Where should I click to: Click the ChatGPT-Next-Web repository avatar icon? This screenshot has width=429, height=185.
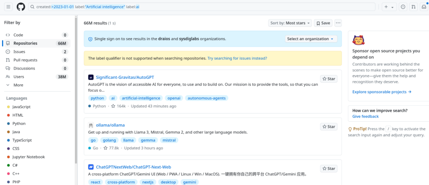pyautogui.click(x=91, y=167)
